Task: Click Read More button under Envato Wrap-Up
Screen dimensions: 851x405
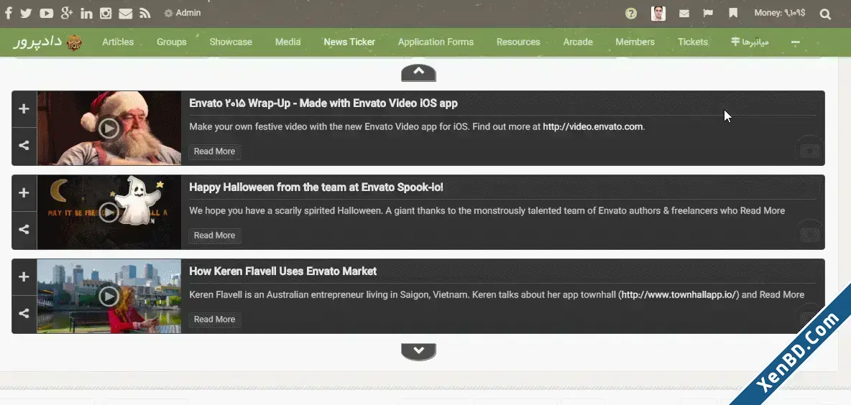Action: pyautogui.click(x=214, y=152)
